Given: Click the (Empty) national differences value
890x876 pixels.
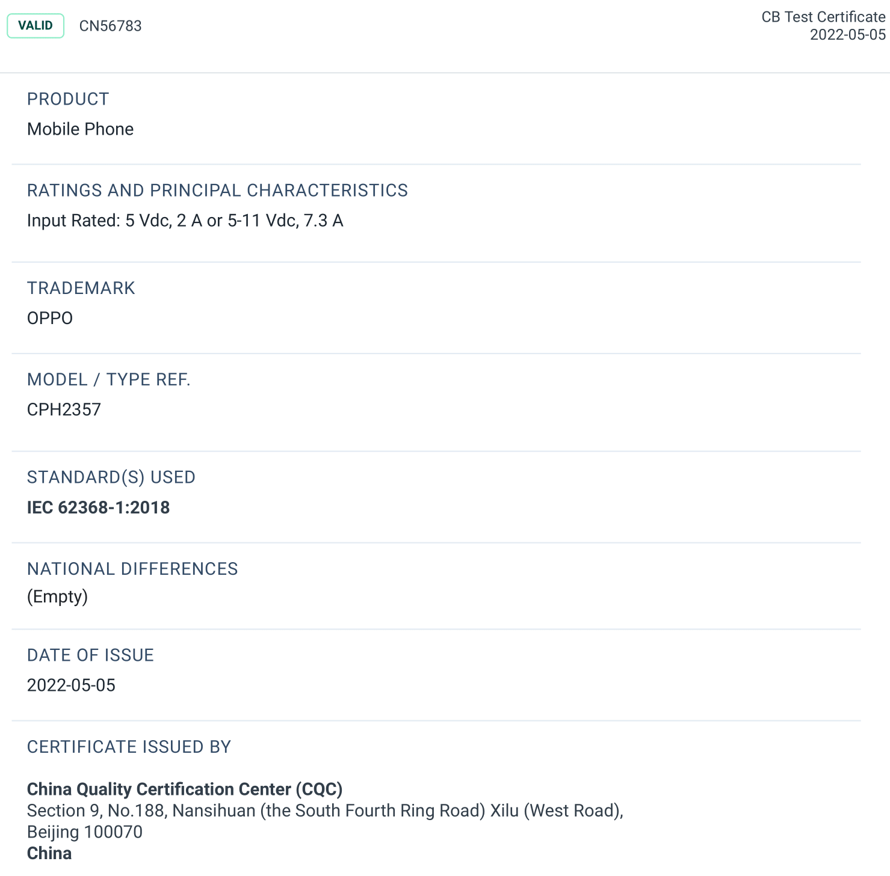Looking at the screenshot, I should point(57,596).
